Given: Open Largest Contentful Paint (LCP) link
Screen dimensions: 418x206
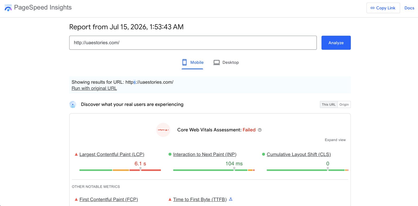Looking at the screenshot, I should 112,154.
